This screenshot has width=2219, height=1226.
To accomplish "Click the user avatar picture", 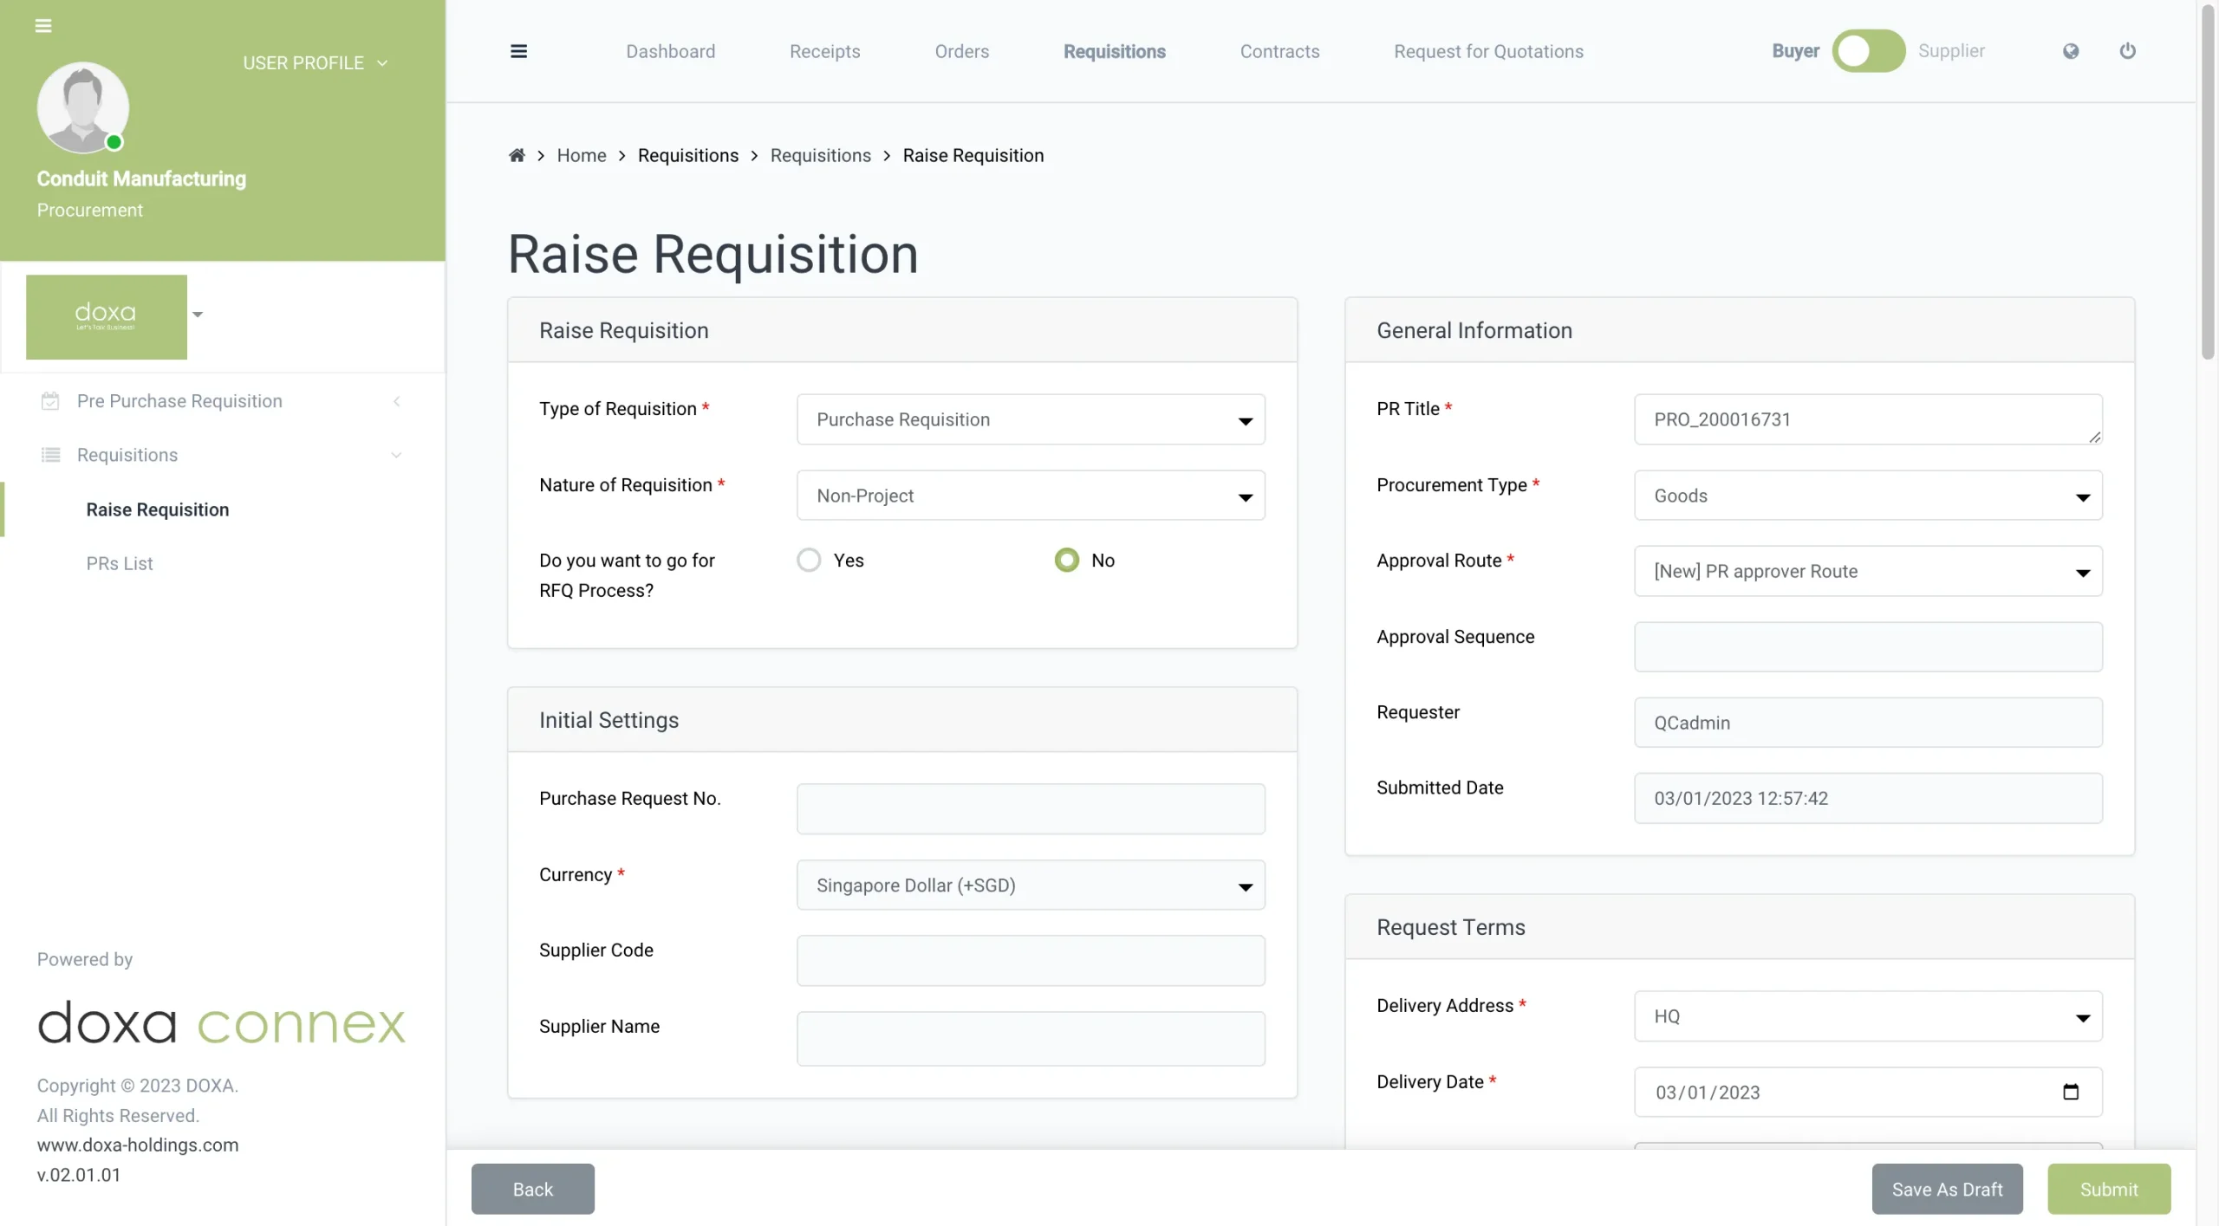I will pos(82,107).
